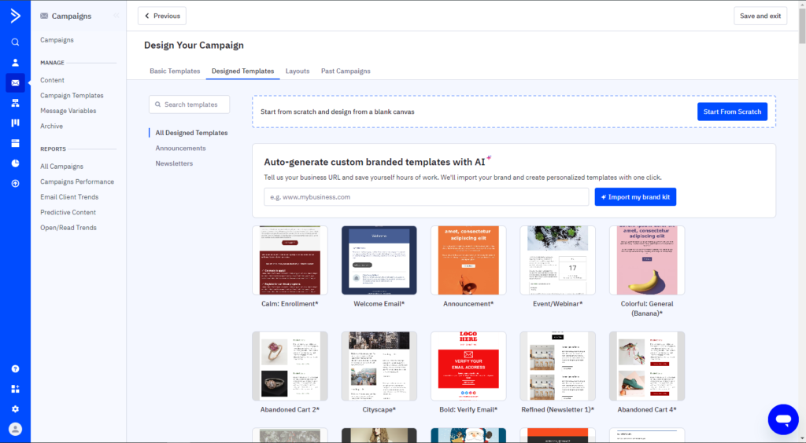Open the Site forms icon in sidebar
Image resolution: width=806 pixels, height=443 pixels.
click(x=16, y=143)
